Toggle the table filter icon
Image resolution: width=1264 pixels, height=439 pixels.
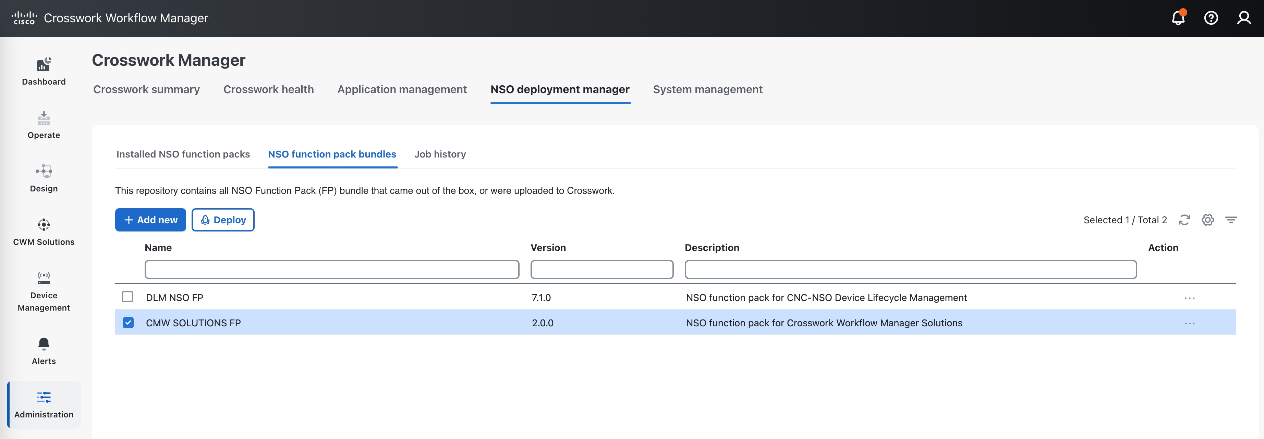[x=1231, y=220]
